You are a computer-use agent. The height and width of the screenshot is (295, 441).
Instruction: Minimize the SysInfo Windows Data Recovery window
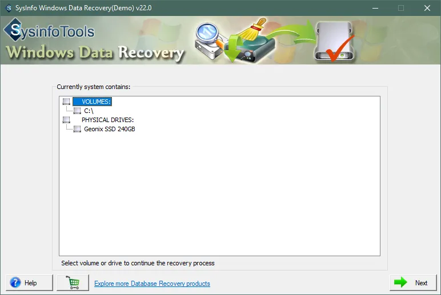tap(375, 8)
